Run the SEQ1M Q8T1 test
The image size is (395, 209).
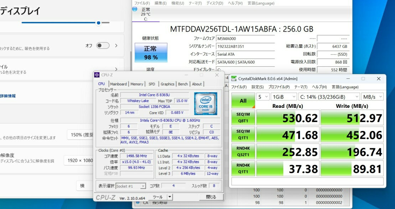coord(243,117)
